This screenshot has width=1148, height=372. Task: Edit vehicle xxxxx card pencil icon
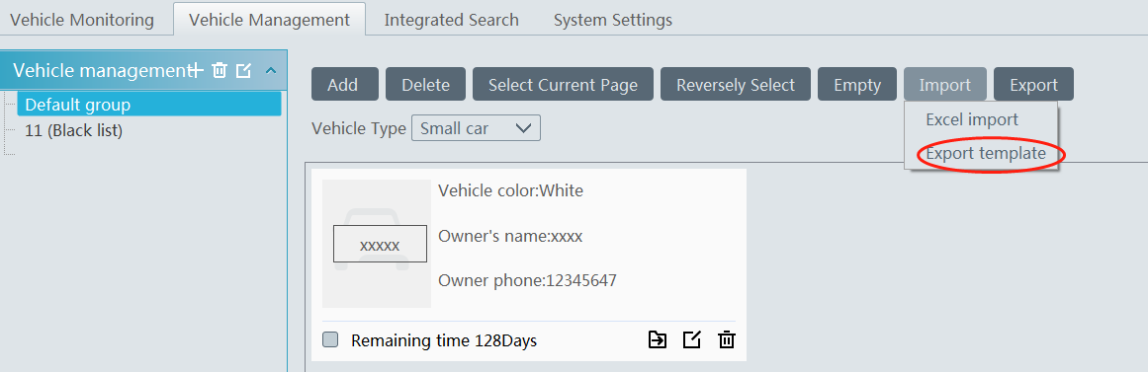(692, 339)
